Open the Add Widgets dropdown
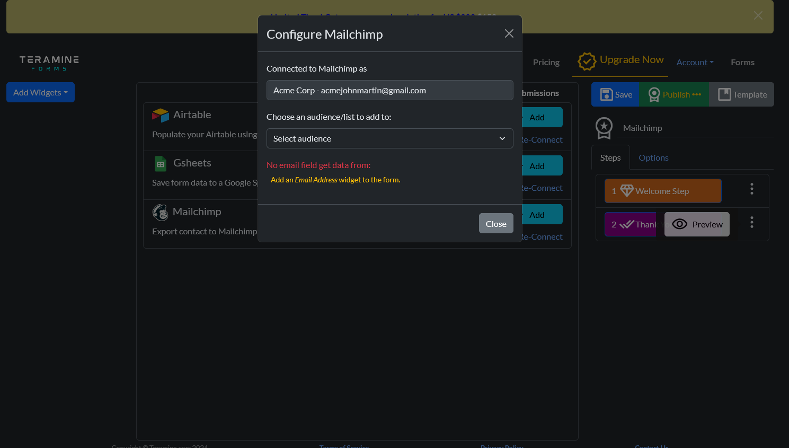 pyautogui.click(x=40, y=92)
